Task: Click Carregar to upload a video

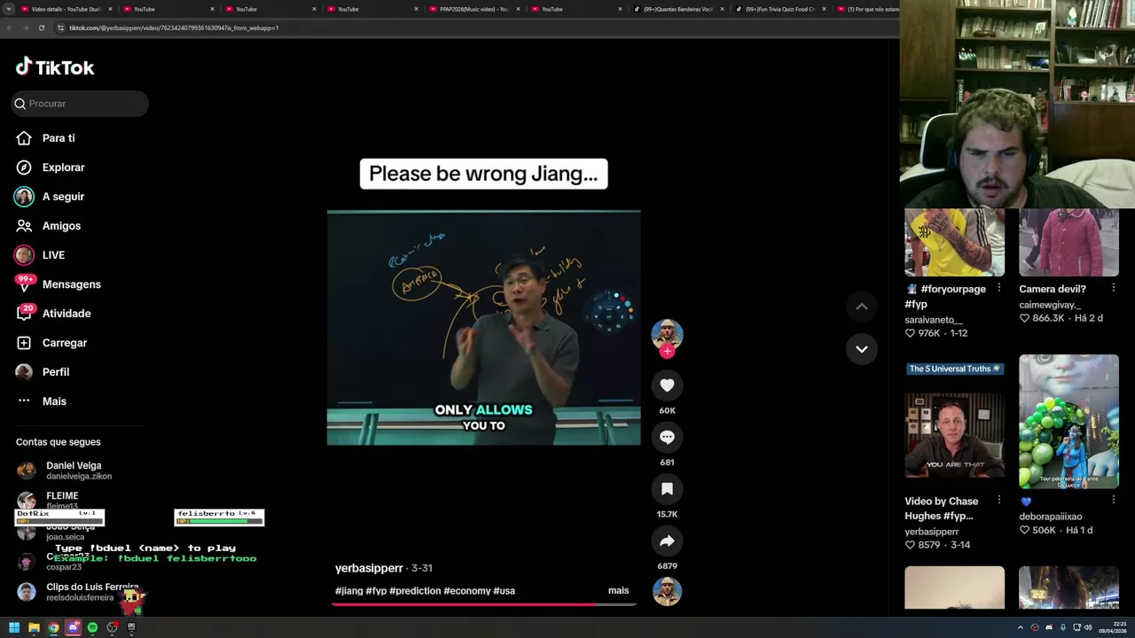Action: click(x=64, y=343)
